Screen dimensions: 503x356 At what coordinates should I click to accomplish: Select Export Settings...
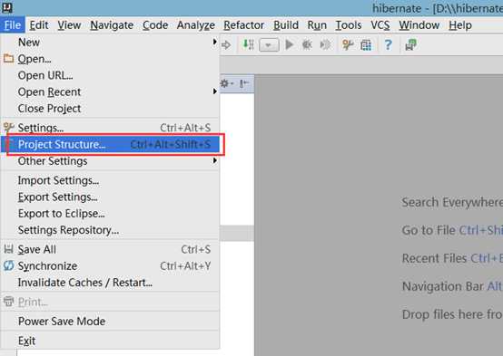tap(110, 197)
